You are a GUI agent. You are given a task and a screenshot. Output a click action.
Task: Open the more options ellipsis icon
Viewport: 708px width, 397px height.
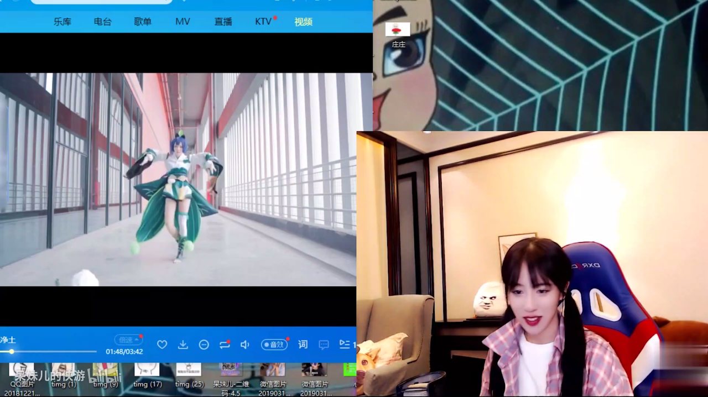click(x=204, y=344)
